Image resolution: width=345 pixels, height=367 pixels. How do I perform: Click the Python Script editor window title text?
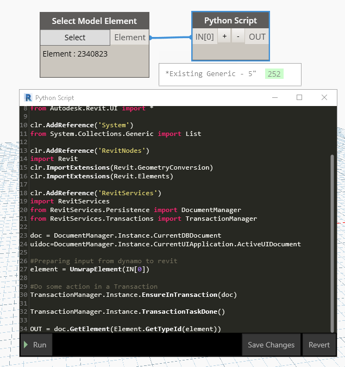coord(54,98)
